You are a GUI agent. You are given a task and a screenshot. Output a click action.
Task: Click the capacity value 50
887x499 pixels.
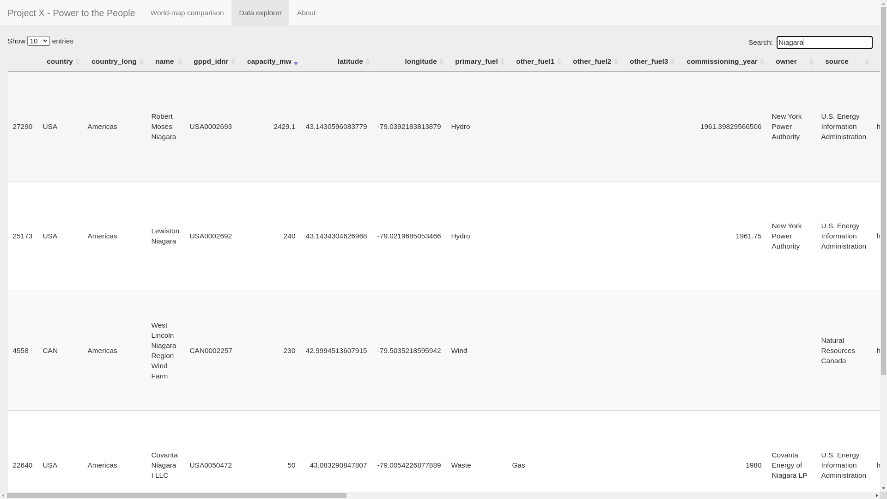[291, 465]
